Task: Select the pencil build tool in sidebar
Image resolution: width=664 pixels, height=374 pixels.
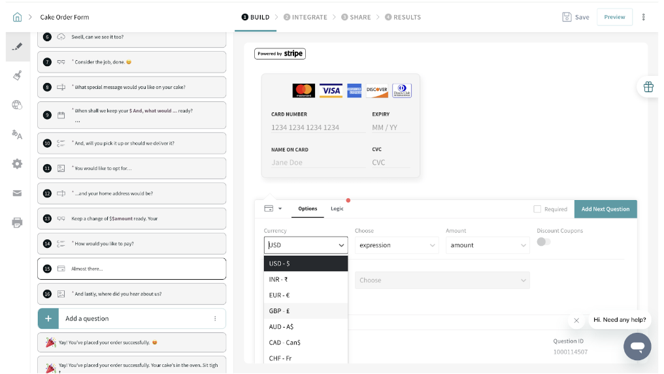Action: 18,47
